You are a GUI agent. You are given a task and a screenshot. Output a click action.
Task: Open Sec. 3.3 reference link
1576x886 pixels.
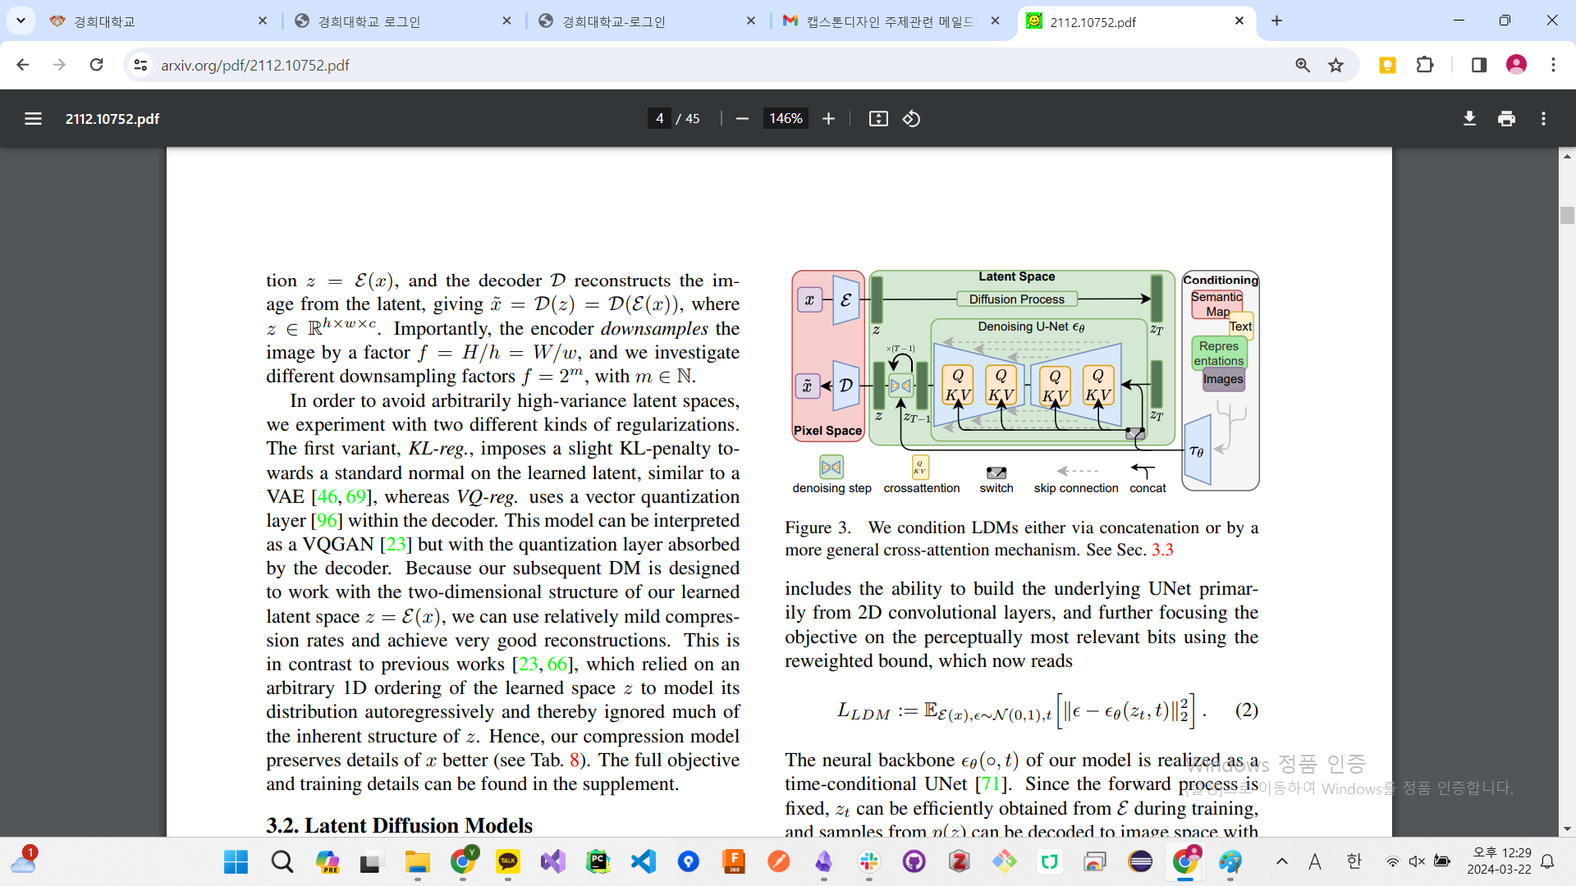(x=1162, y=550)
